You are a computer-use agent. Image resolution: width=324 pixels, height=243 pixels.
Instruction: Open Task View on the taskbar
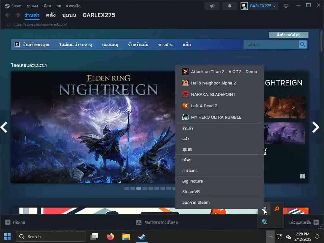(94, 237)
